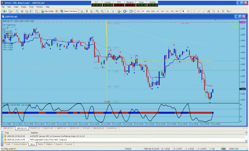Screen dimensions: 249x151
Task: Switch to the EURJPY,M5 chart tab
Action: 48,128
